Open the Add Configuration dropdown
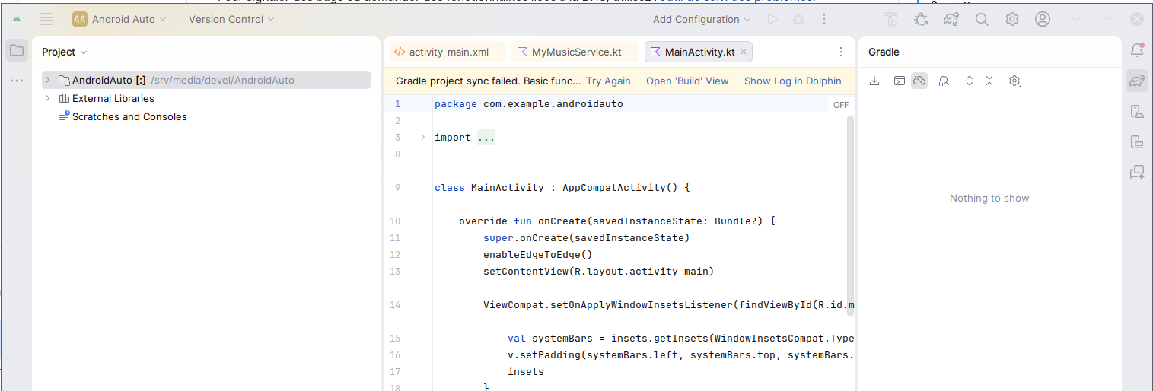The height and width of the screenshot is (391, 1153). click(x=701, y=20)
